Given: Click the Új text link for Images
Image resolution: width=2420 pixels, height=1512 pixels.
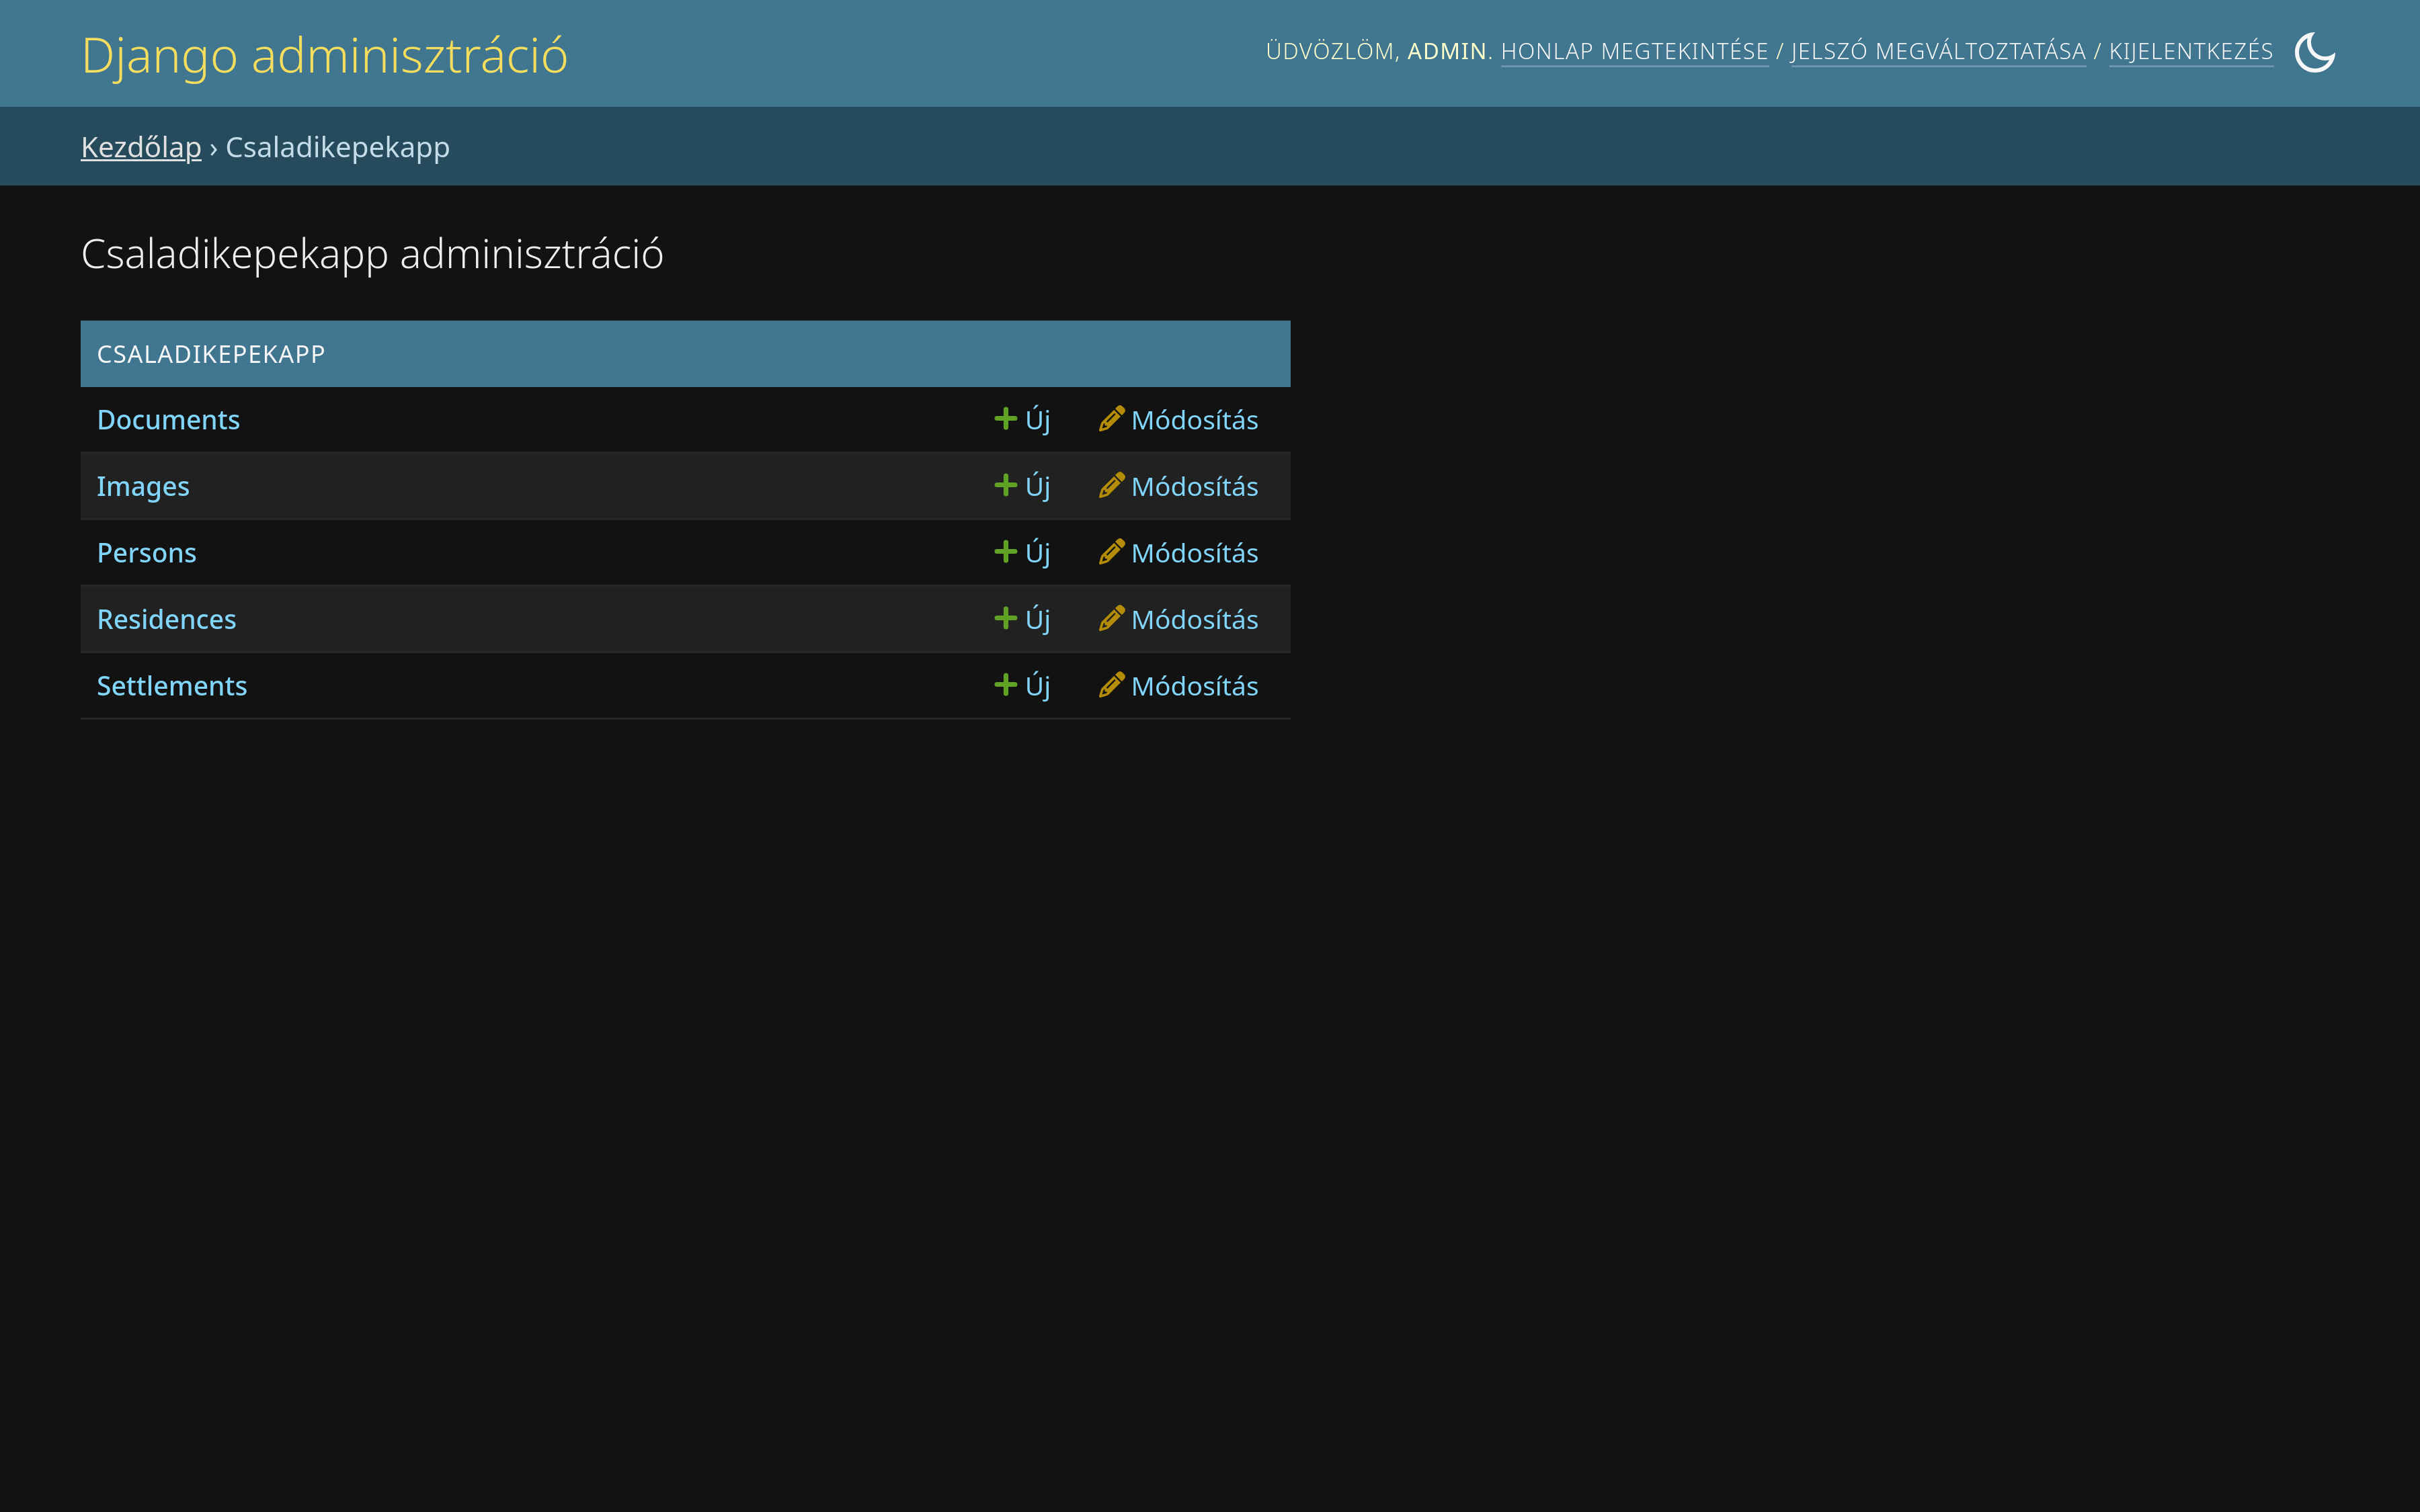Looking at the screenshot, I should [1037, 487].
